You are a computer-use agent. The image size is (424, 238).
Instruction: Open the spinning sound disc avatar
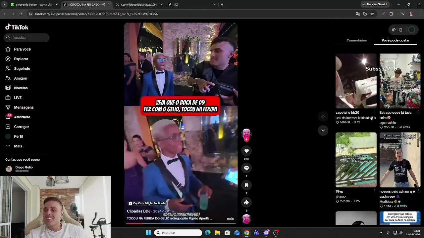(246, 219)
